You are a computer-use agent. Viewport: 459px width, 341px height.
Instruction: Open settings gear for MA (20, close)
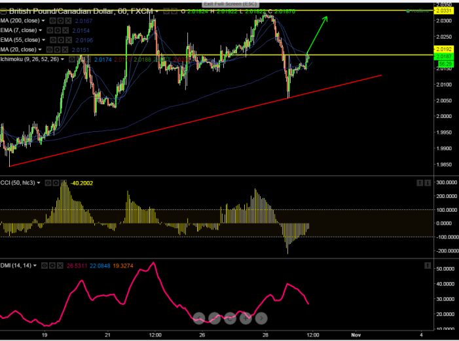click(x=57, y=50)
